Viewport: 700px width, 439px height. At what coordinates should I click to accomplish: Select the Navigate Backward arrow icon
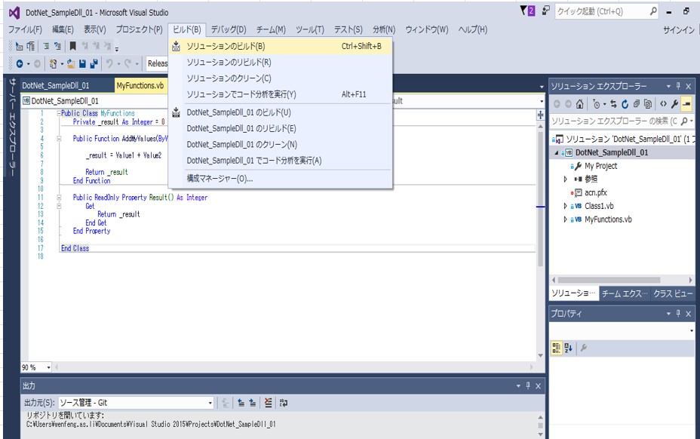[20, 63]
